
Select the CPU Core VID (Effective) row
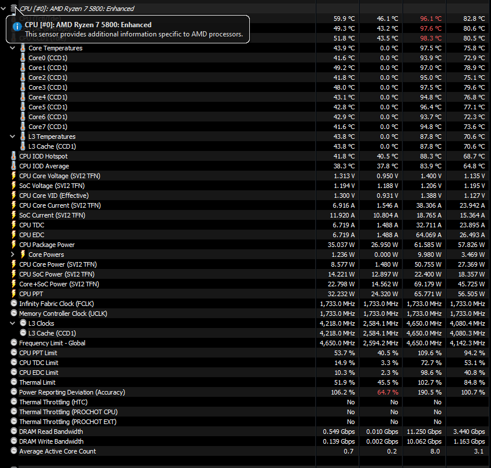pos(245,196)
